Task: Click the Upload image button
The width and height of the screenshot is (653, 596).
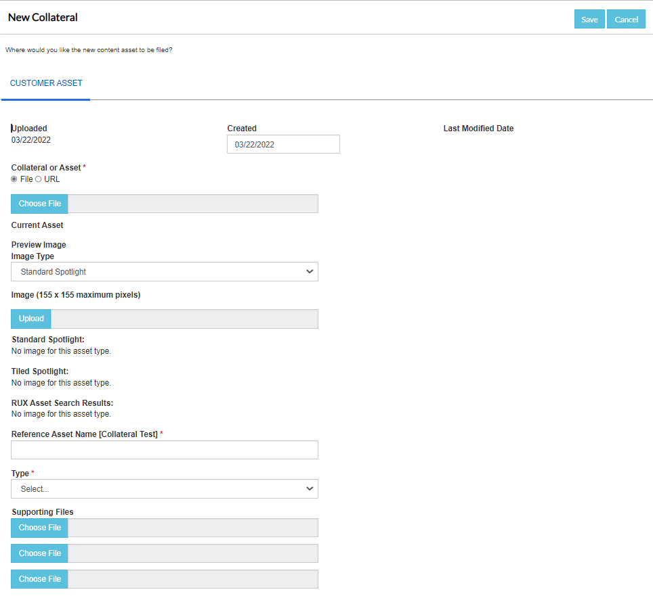Action: (x=31, y=319)
